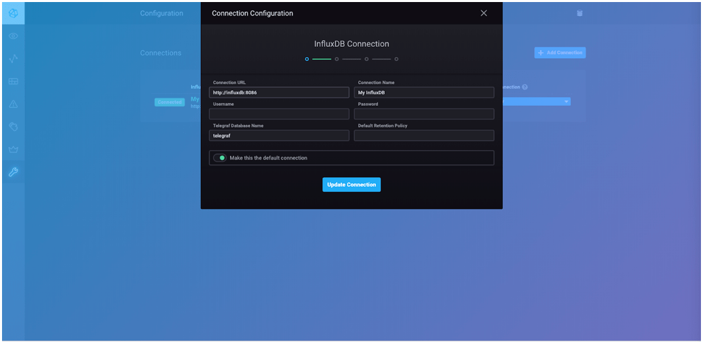Viewport: 703px width, 342px height.
Task: Open Alerting via the warning triangle icon
Action: click(14, 104)
